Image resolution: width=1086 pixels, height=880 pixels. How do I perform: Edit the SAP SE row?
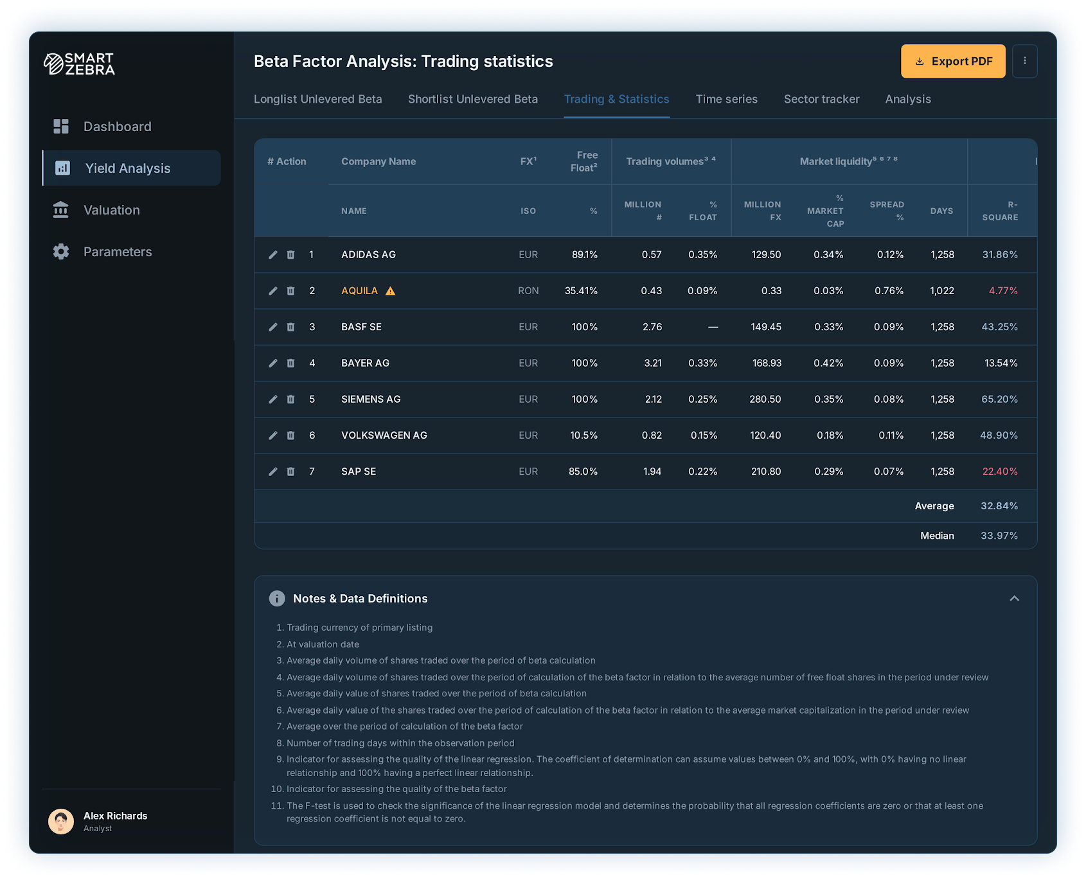273,471
